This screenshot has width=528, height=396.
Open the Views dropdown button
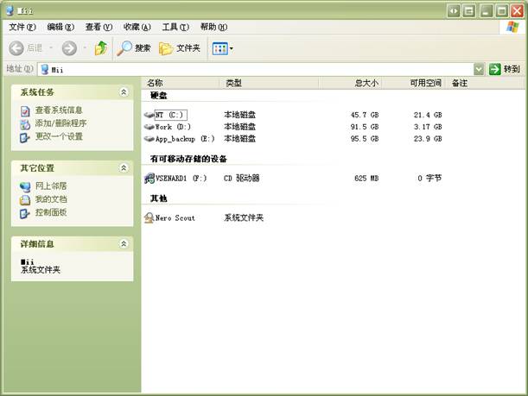(223, 48)
